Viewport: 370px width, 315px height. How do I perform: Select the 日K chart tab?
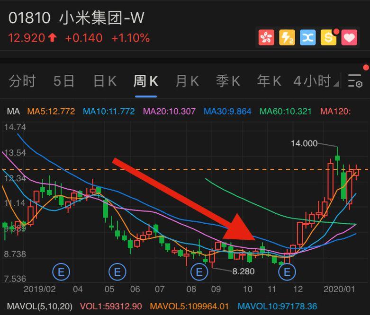point(105,81)
